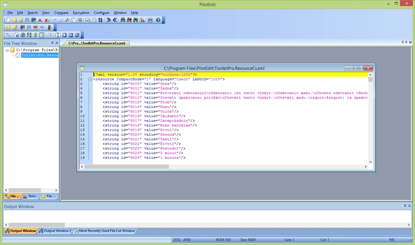Click the encrypted open file lock icon
The width and height of the screenshot is (415, 245).
pyautogui.click(x=8, y=27)
